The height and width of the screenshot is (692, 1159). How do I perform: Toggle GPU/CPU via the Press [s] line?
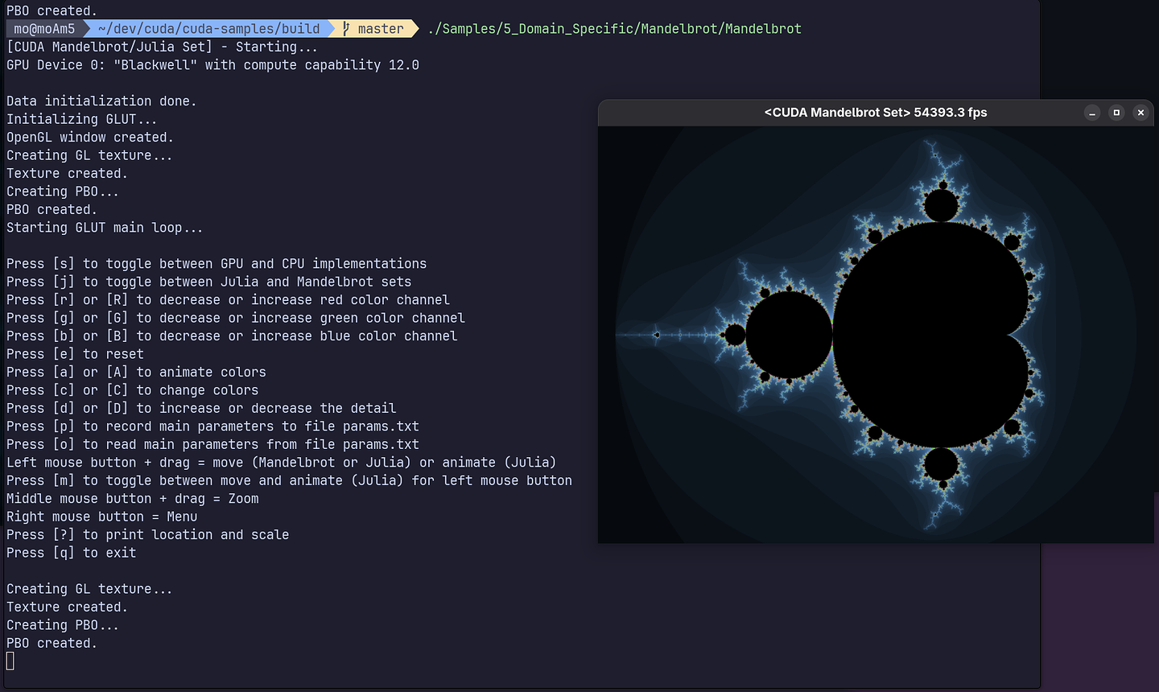click(x=216, y=263)
